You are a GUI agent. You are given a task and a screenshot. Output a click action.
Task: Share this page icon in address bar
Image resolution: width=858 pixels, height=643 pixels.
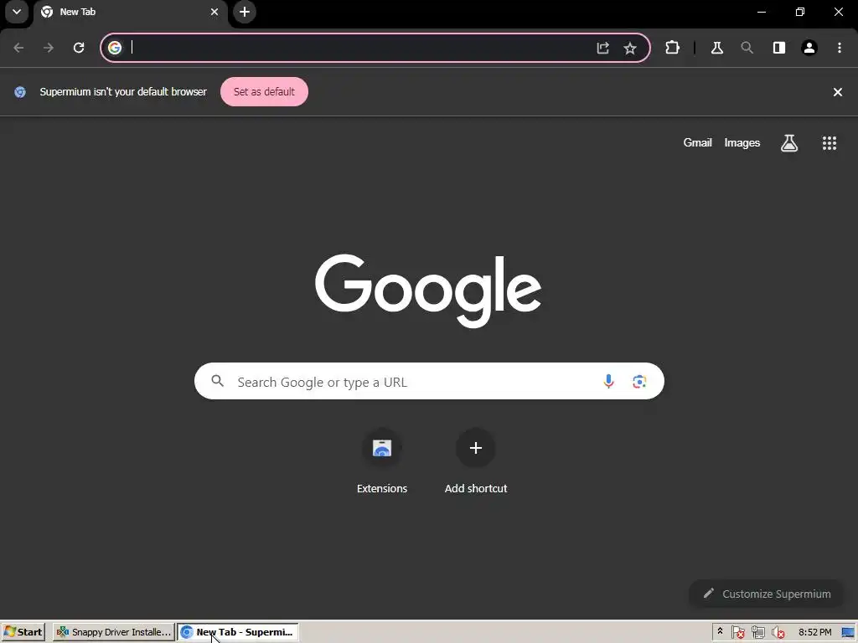602,48
